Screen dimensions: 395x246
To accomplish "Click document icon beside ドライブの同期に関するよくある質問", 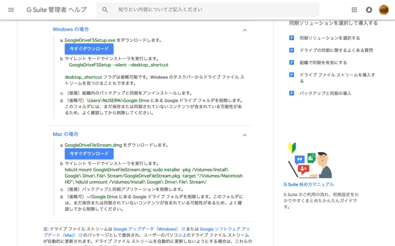I will click(292, 50).
